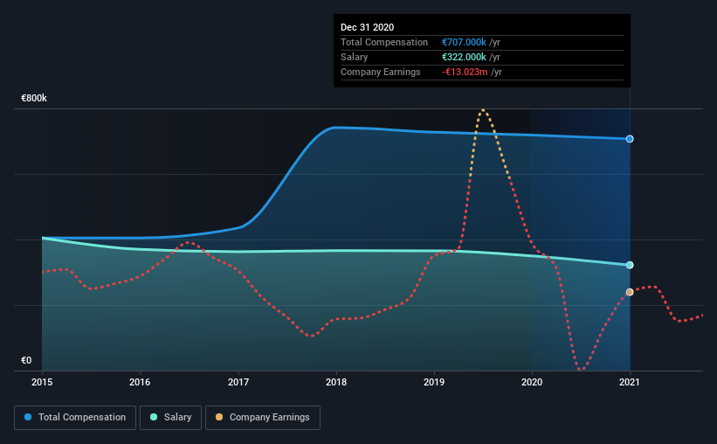Click the €707.000k total compensation value

464,42
